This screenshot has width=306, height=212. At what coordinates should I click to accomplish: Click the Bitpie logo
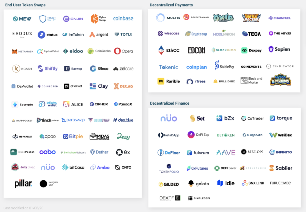point(73,136)
